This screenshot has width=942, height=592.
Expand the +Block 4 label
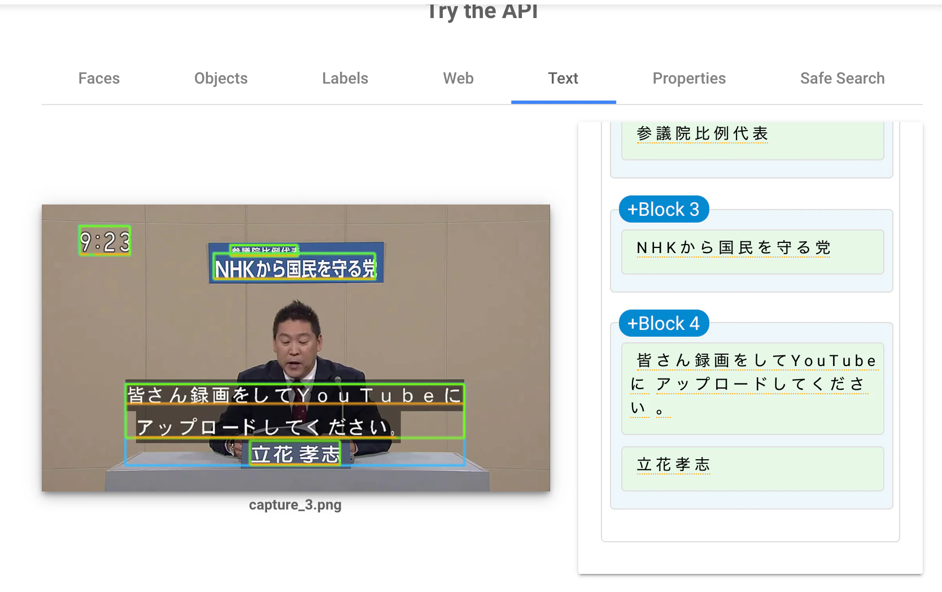click(664, 324)
